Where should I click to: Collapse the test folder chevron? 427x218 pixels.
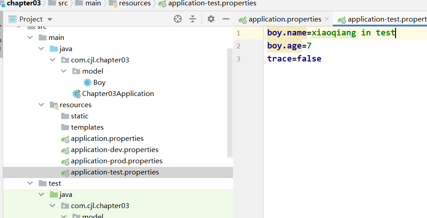[30, 183]
